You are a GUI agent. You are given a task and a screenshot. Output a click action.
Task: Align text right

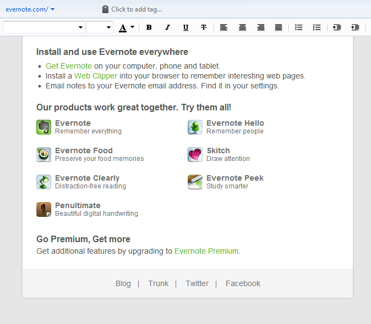(260, 27)
